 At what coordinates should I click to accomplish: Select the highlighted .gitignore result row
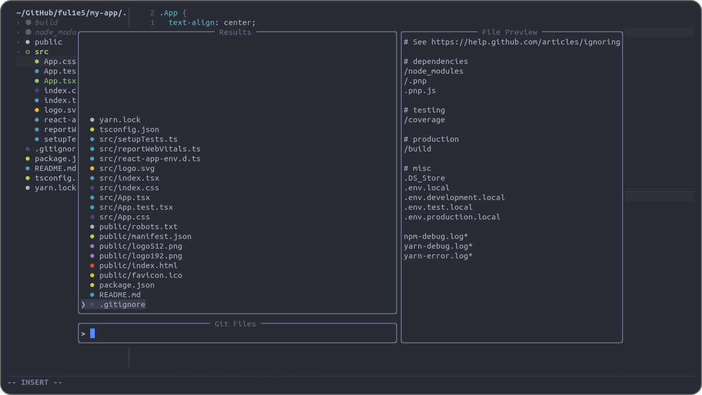pos(113,304)
